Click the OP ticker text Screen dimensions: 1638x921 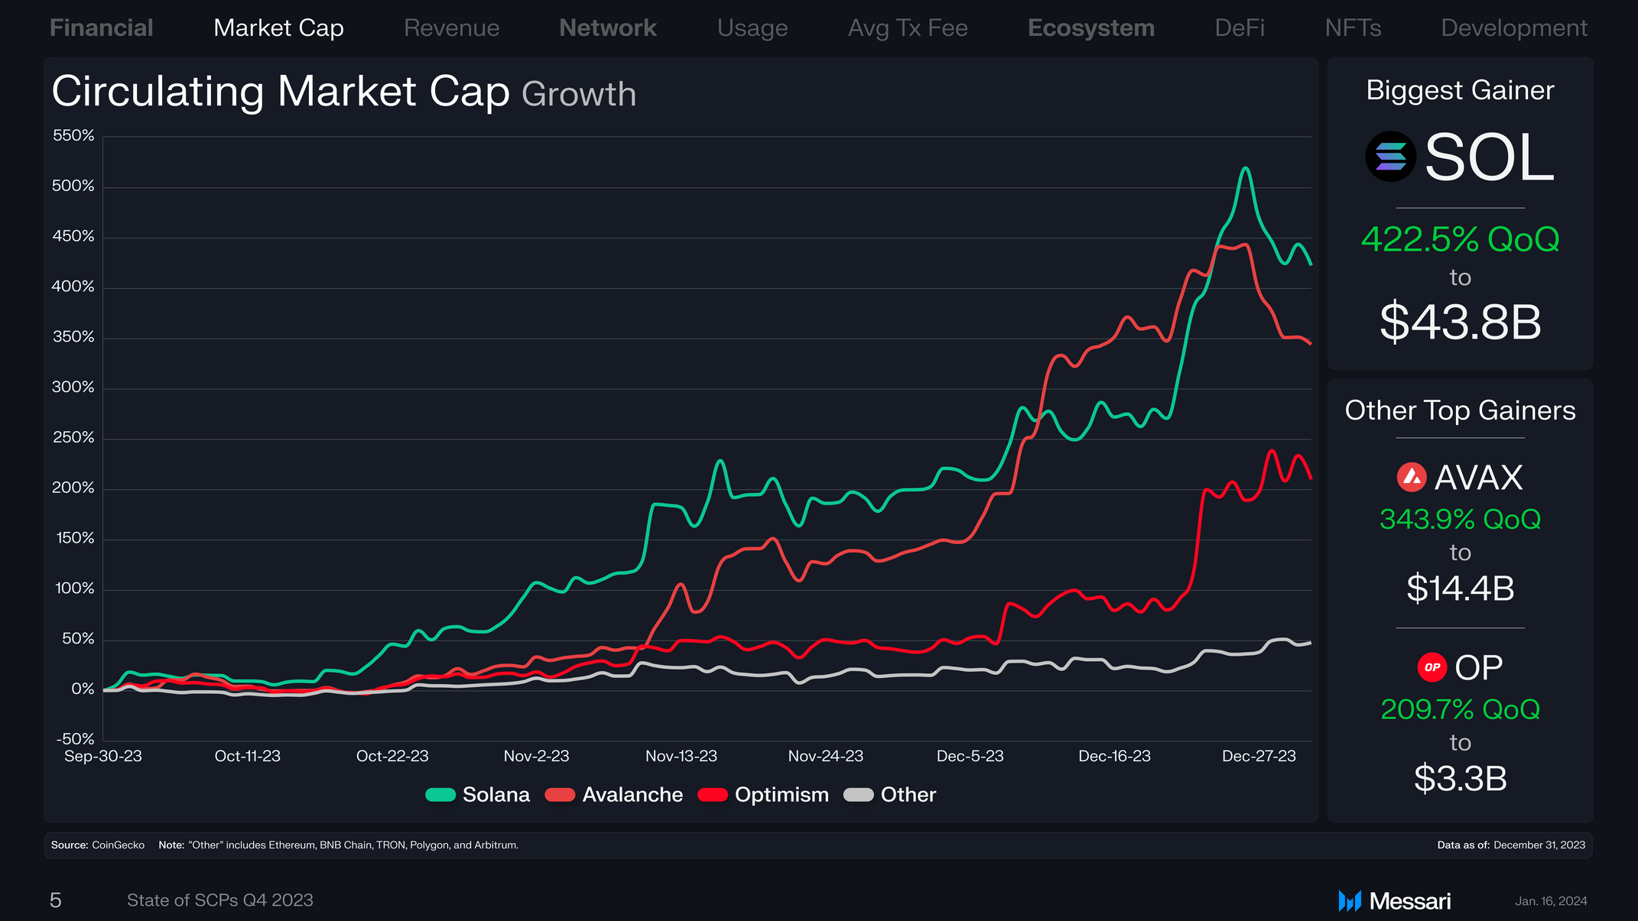pyautogui.click(x=1479, y=668)
